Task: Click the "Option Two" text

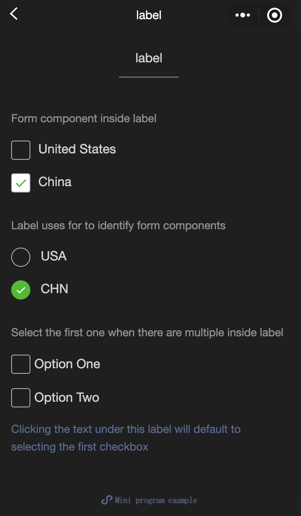Action: click(67, 398)
